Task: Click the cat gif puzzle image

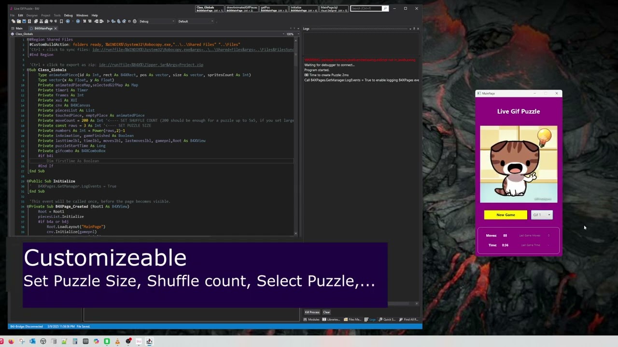Action: click(518, 164)
